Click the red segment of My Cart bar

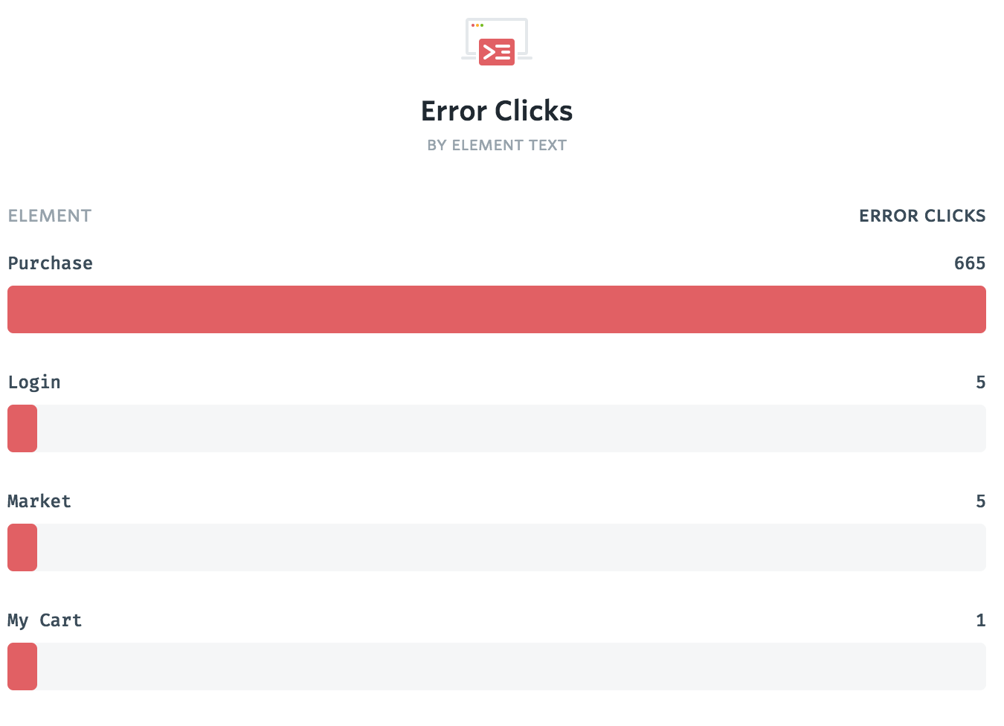tap(22, 666)
